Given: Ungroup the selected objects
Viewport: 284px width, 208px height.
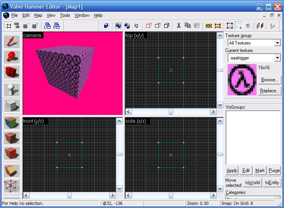Looking at the screenshot, I should point(127,26).
